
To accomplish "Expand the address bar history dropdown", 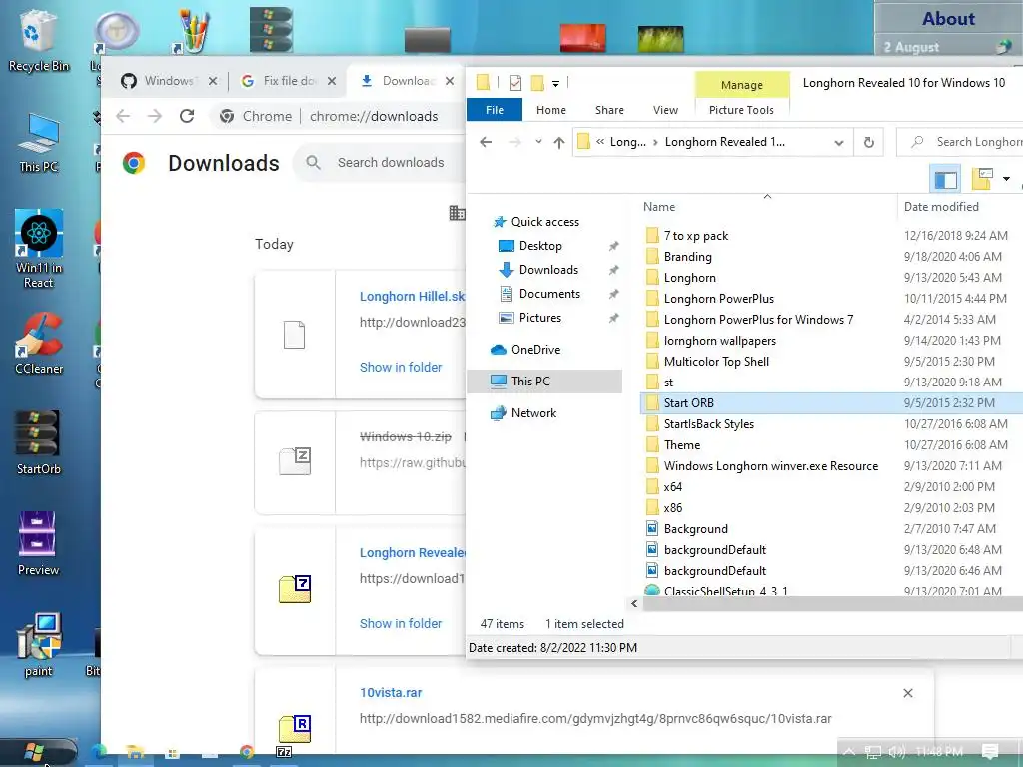I will (x=838, y=142).
